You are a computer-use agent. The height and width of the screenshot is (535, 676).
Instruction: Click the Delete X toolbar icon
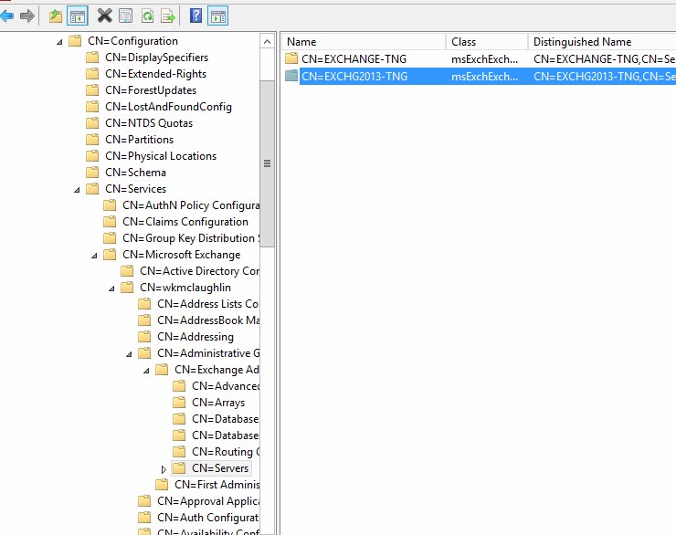click(x=104, y=16)
